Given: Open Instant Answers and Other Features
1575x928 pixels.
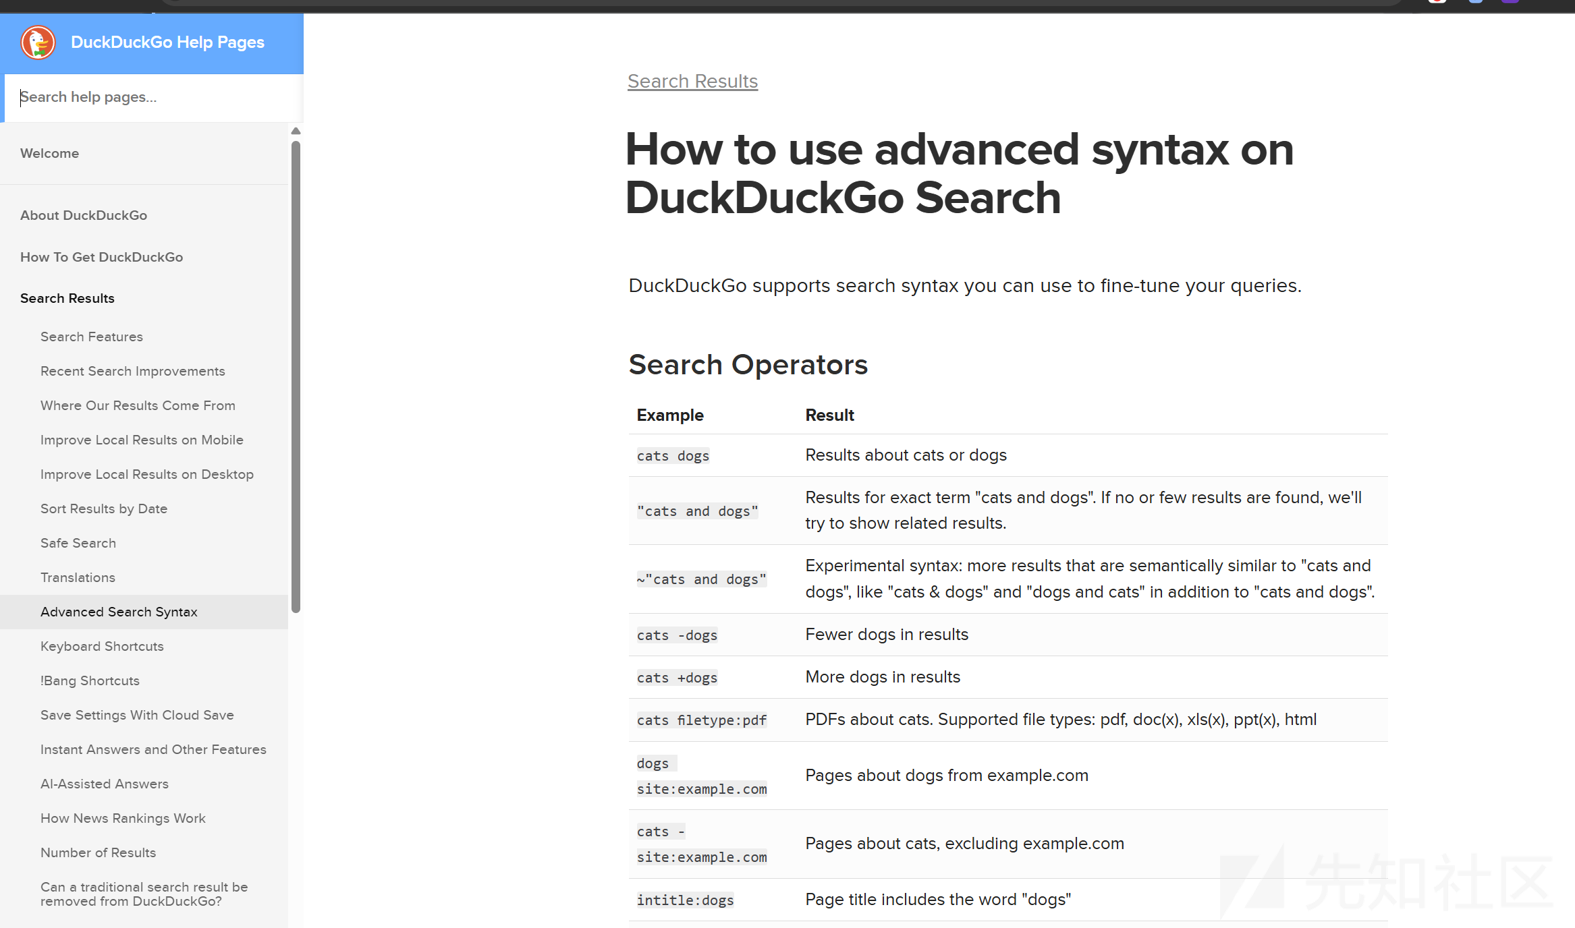Looking at the screenshot, I should [153, 749].
